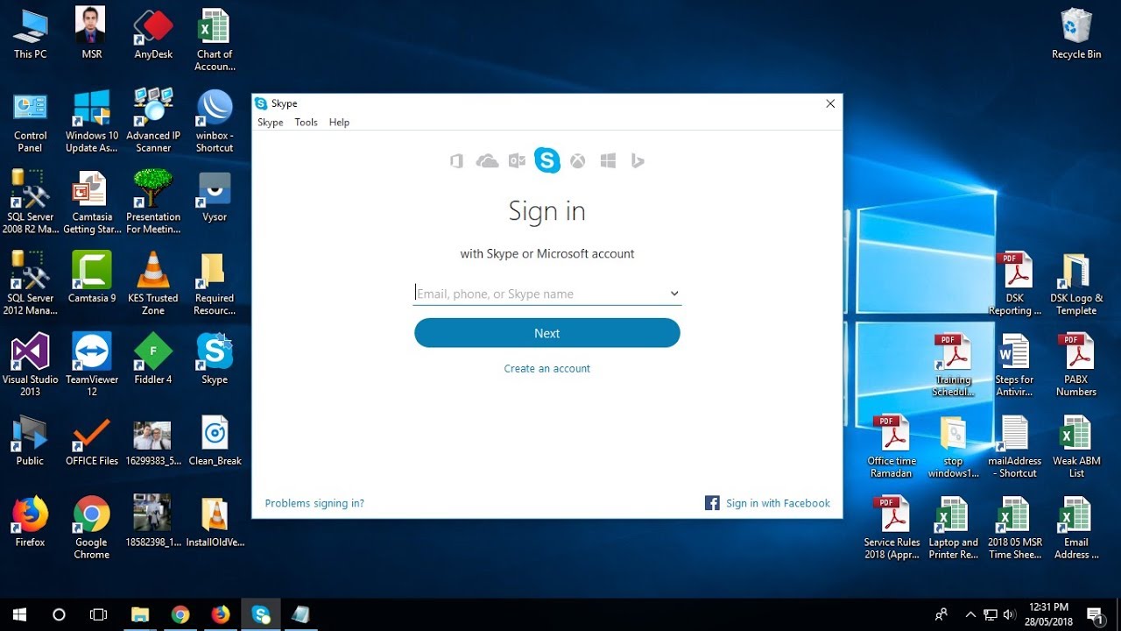Choose Sign in with Facebook
This screenshot has height=631, width=1121.
coord(768,503)
